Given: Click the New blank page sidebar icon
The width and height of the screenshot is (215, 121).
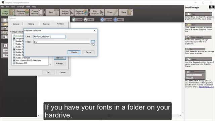Looking at the screenshot, I should tap(4, 20).
